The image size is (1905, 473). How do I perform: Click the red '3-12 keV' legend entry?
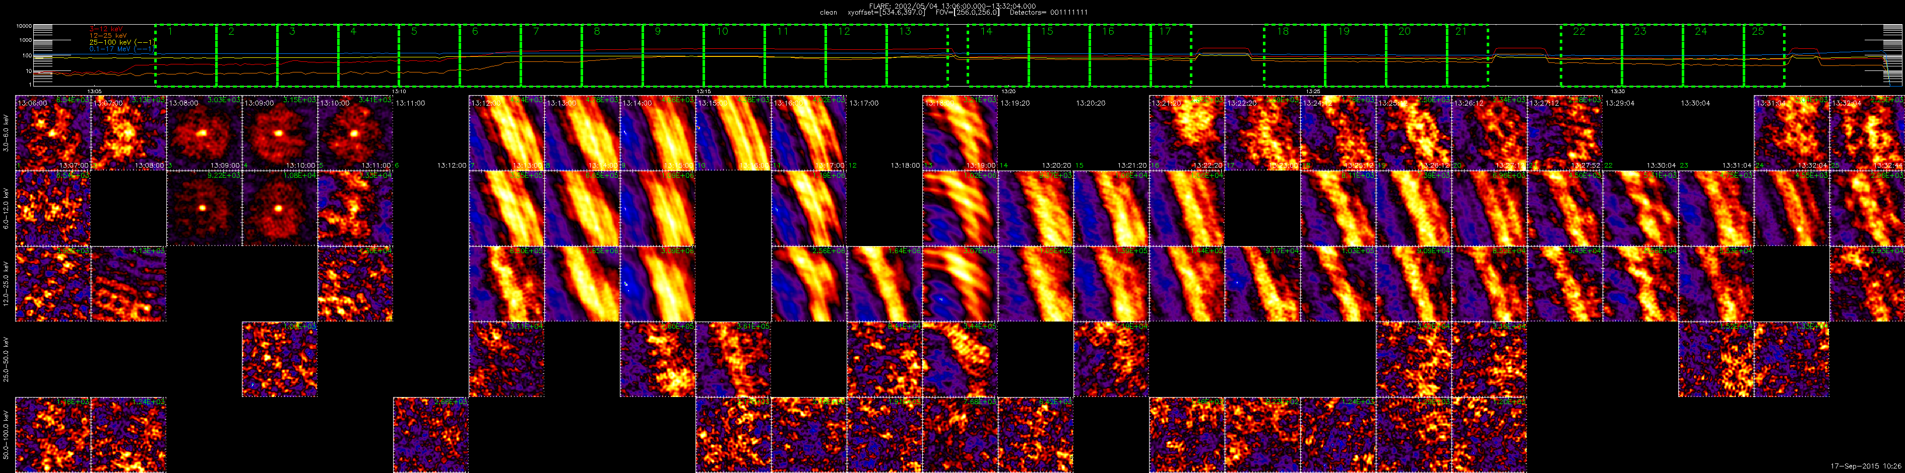point(106,28)
